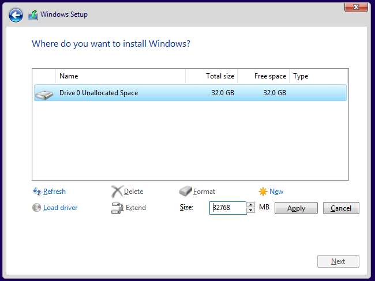The image size is (375, 281).
Task: Click the blue back arrow button
Action: coord(16,15)
